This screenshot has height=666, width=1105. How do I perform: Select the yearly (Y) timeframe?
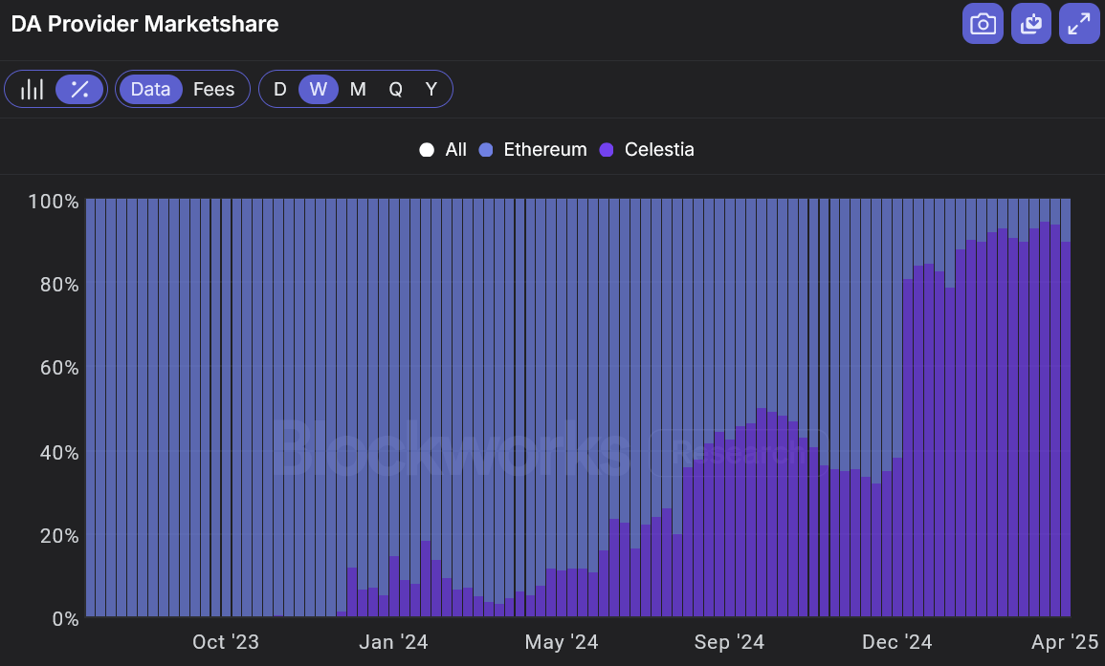point(431,89)
